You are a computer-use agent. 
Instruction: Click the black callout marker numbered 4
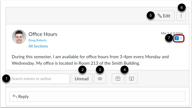tap(124, 70)
